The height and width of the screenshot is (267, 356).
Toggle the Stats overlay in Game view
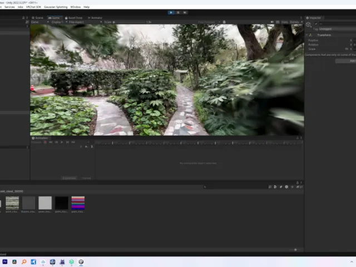pos(285,22)
